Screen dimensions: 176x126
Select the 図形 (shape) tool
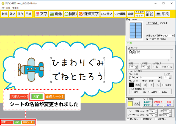(70, 13)
